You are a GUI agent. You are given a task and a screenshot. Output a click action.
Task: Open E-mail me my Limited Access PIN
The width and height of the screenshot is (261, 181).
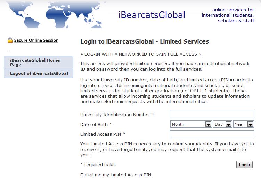coord(116,175)
